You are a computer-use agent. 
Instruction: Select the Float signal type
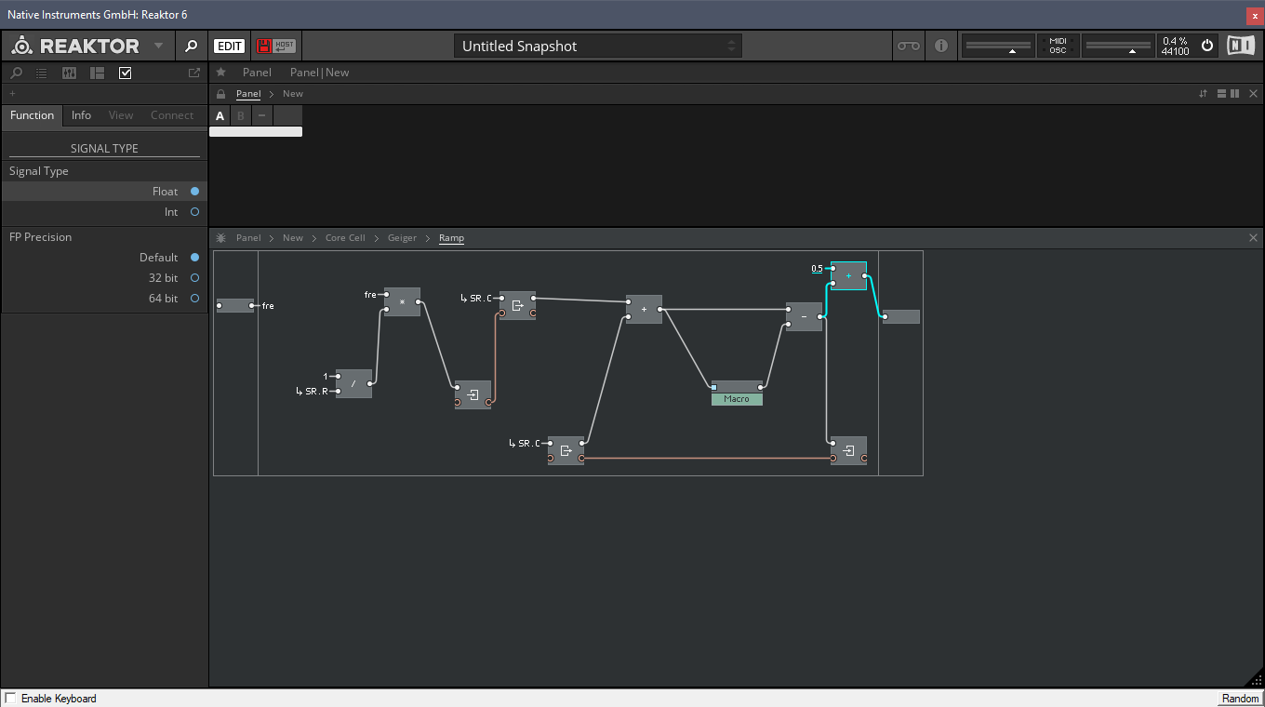coord(194,192)
